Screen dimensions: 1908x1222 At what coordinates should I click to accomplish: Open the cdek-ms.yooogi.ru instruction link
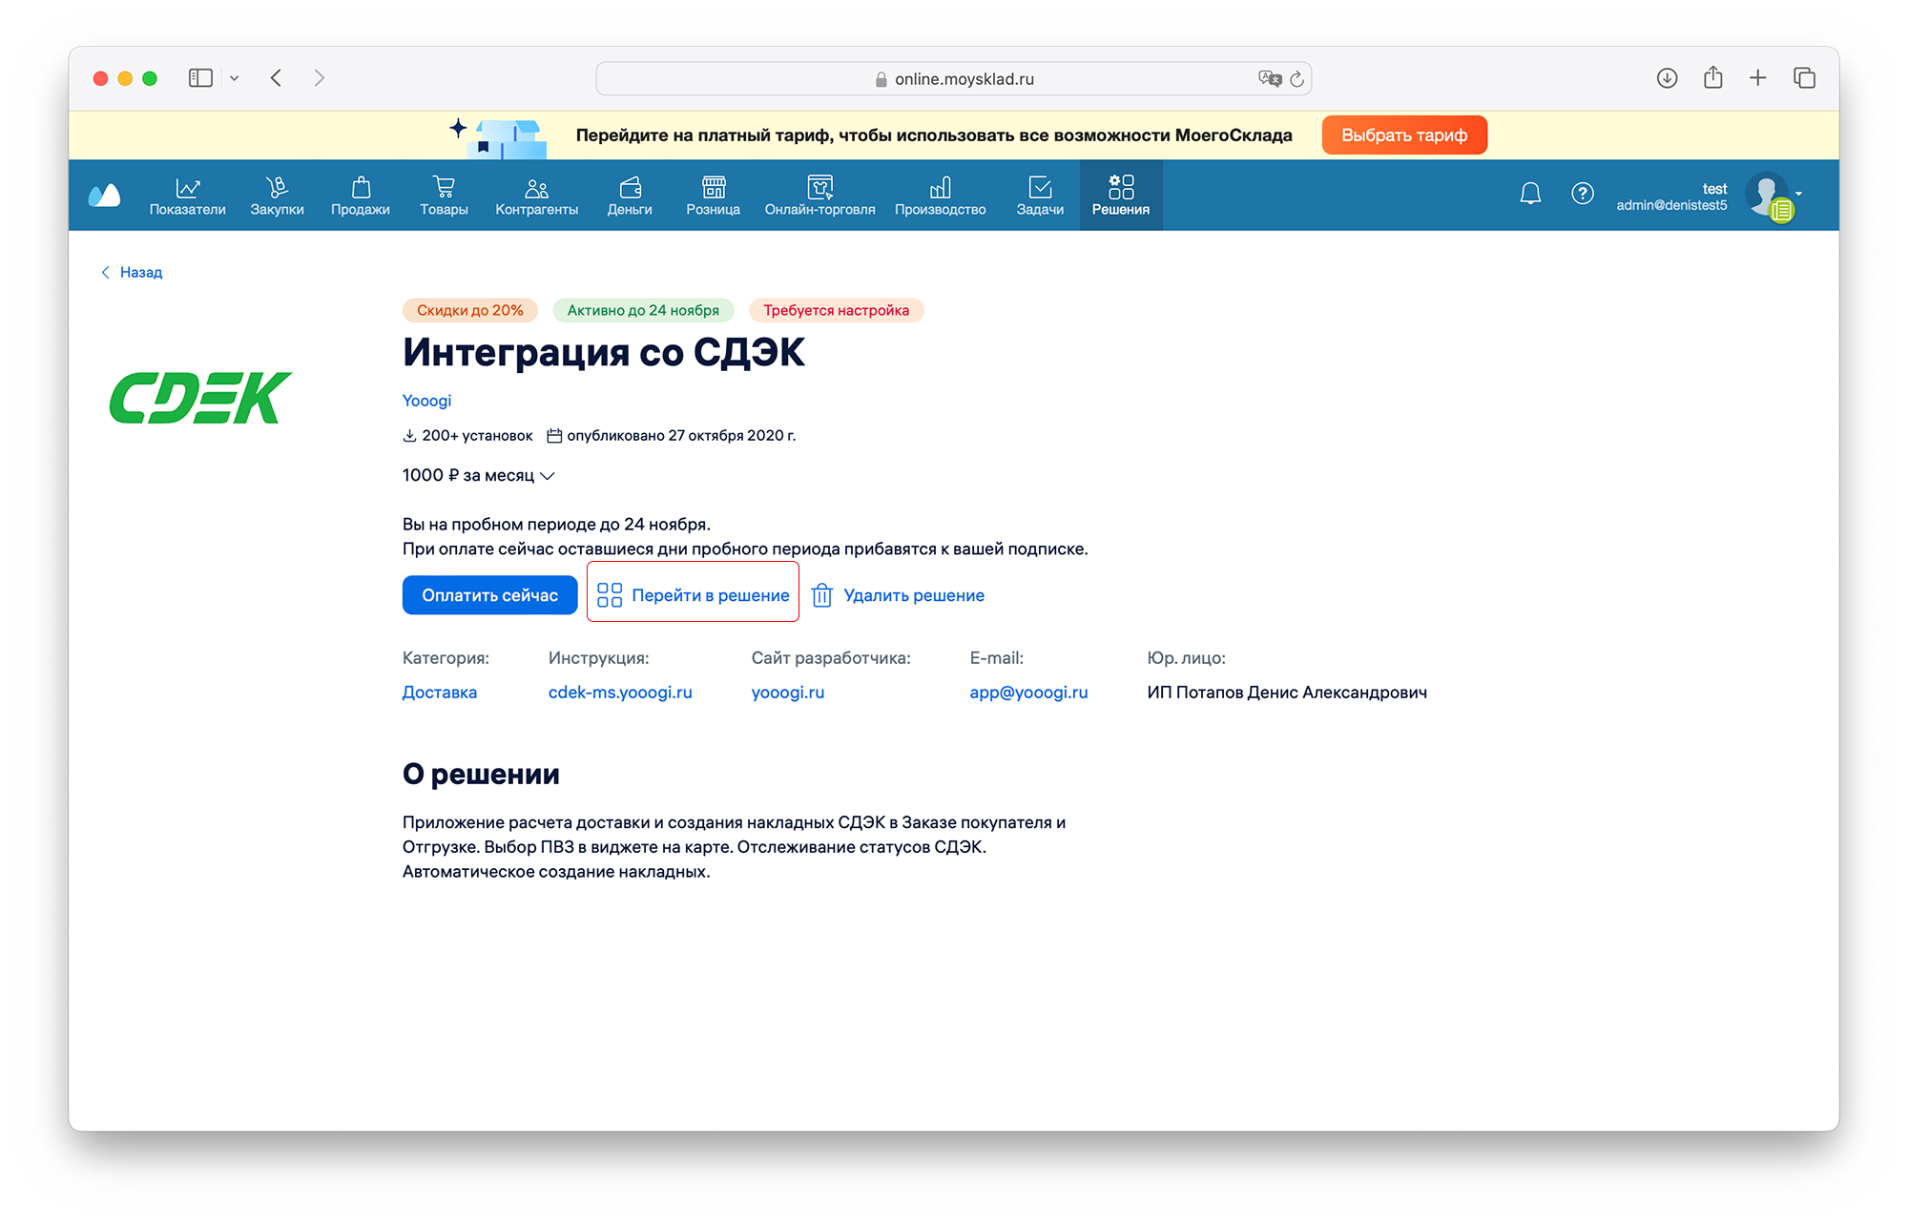(x=620, y=693)
